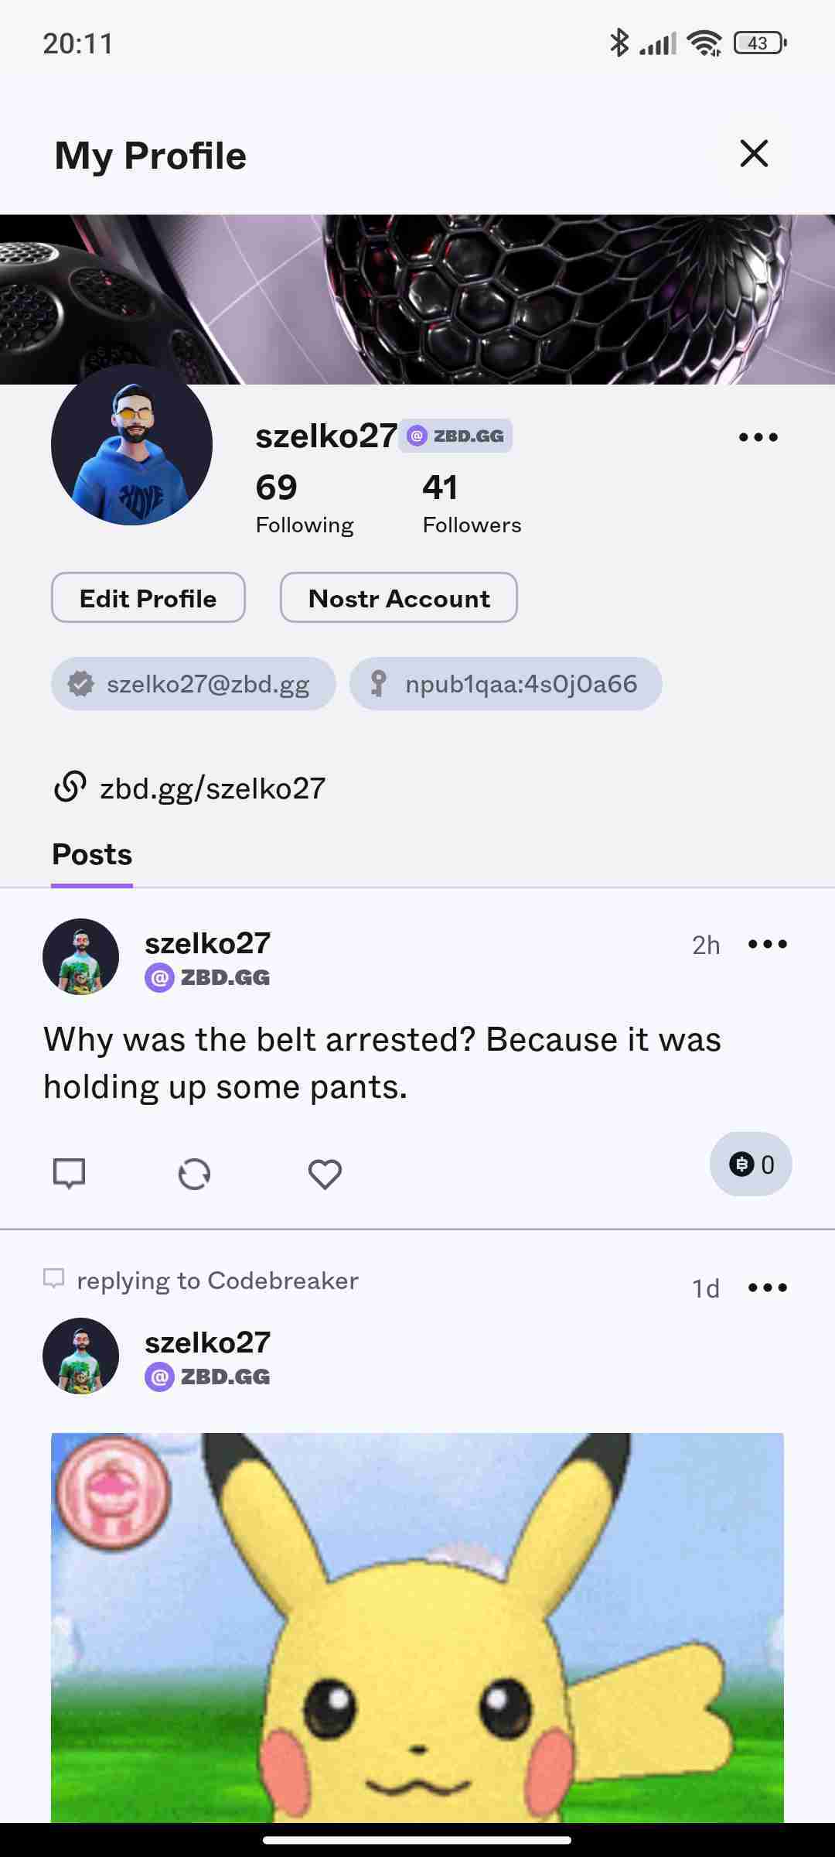The height and width of the screenshot is (1857, 835).
Task: Open options for Codebreaker reply post
Action: (x=768, y=1288)
